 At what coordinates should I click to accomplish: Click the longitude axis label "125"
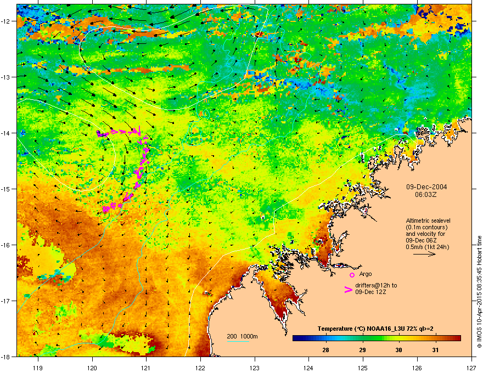(x=363, y=368)
